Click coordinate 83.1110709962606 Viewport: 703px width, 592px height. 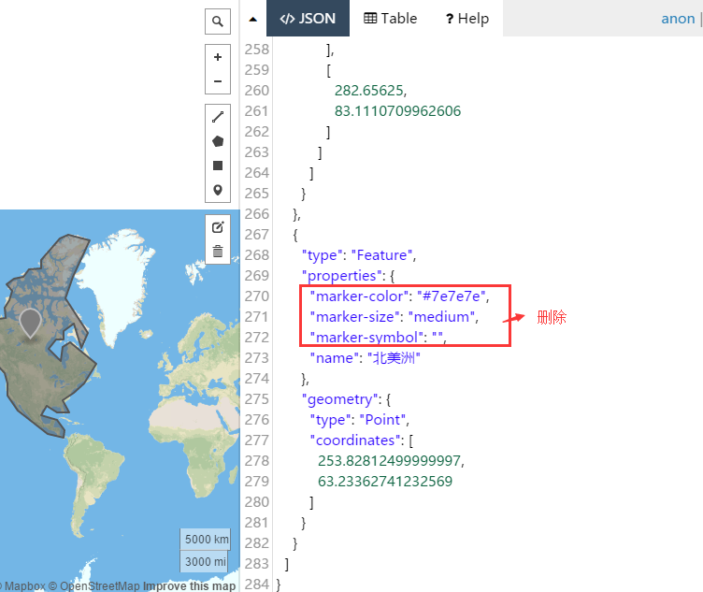[x=397, y=111]
